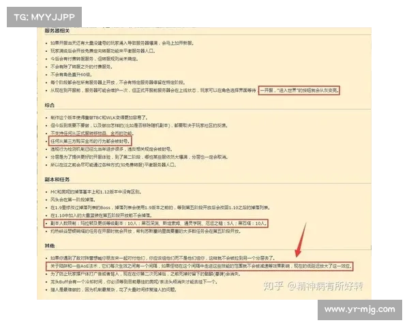Click the line starting 在1.9里修改过掉落列表的Boss
The height and width of the screenshot is (327, 409).
point(160,208)
